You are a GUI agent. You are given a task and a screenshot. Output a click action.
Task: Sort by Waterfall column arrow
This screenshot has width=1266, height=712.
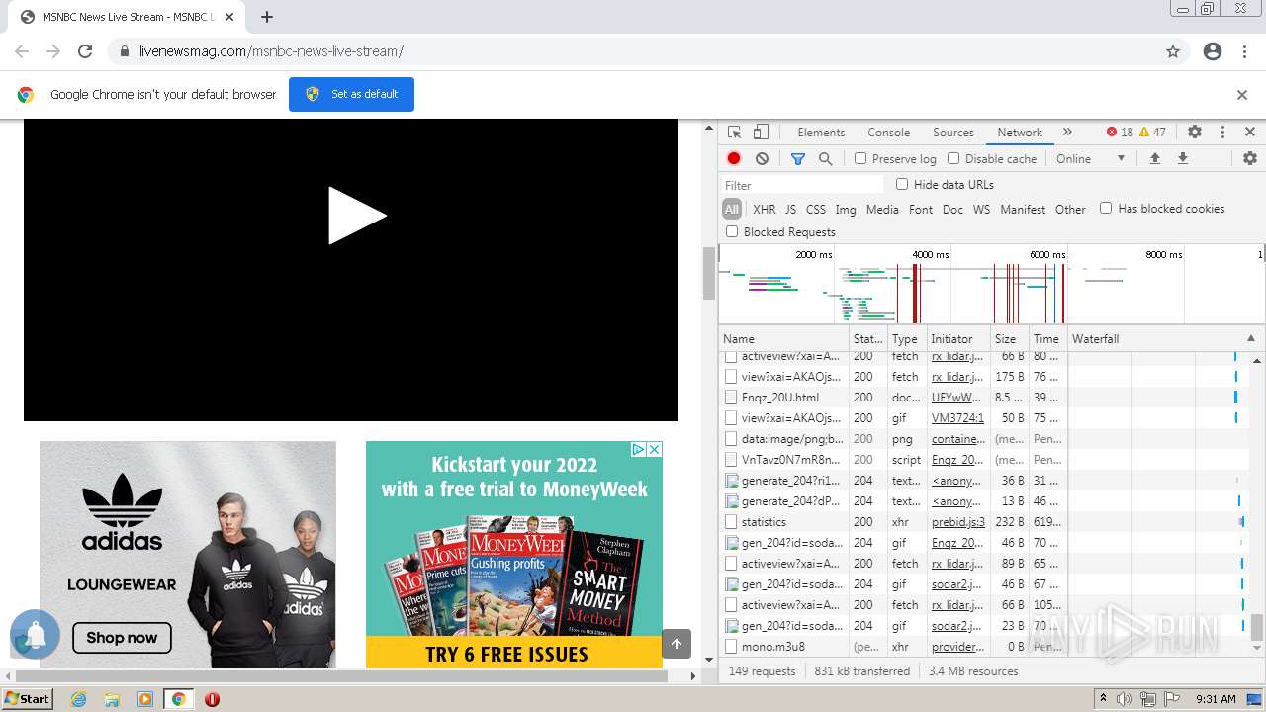(x=1251, y=338)
